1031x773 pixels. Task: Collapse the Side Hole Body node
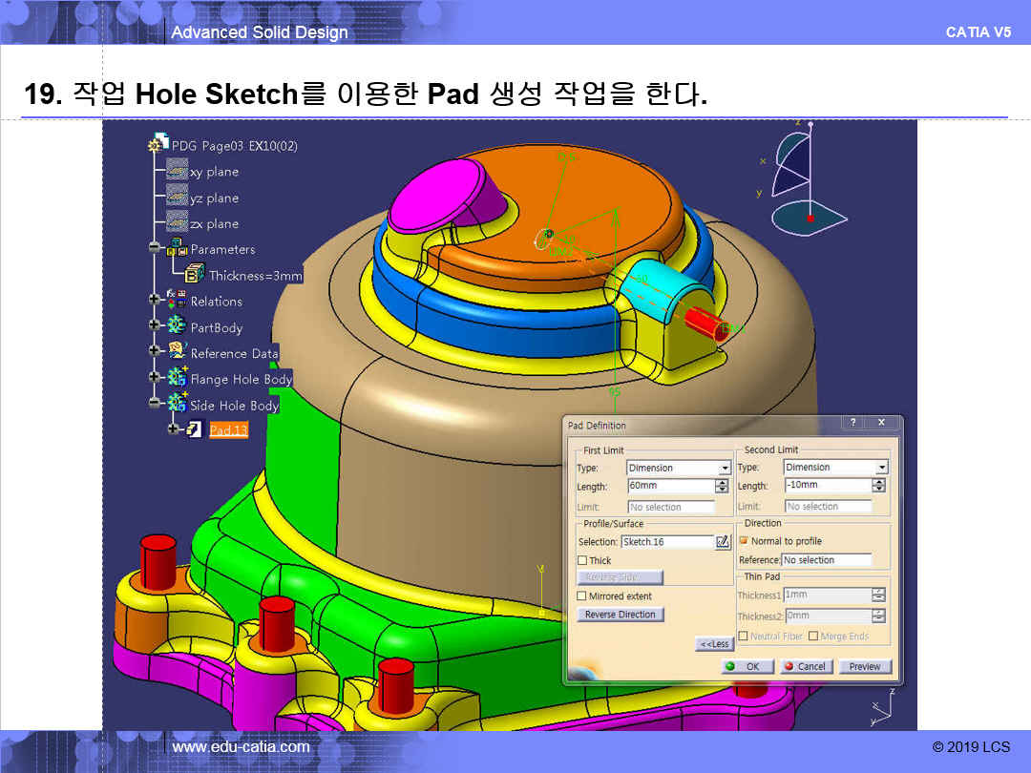coord(154,404)
